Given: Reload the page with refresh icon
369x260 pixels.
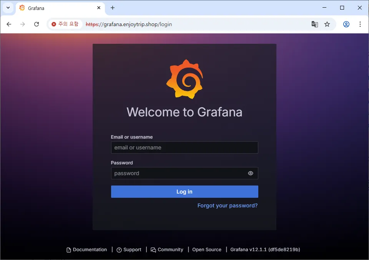Looking at the screenshot, I should 37,24.
